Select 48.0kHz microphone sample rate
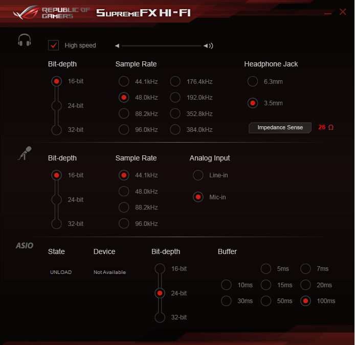 [x=124, y=191]
